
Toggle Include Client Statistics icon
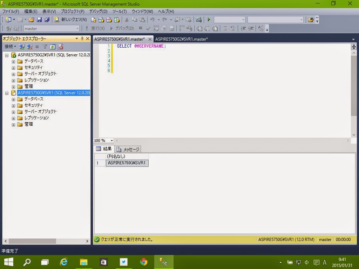click(x=189, y=28)
